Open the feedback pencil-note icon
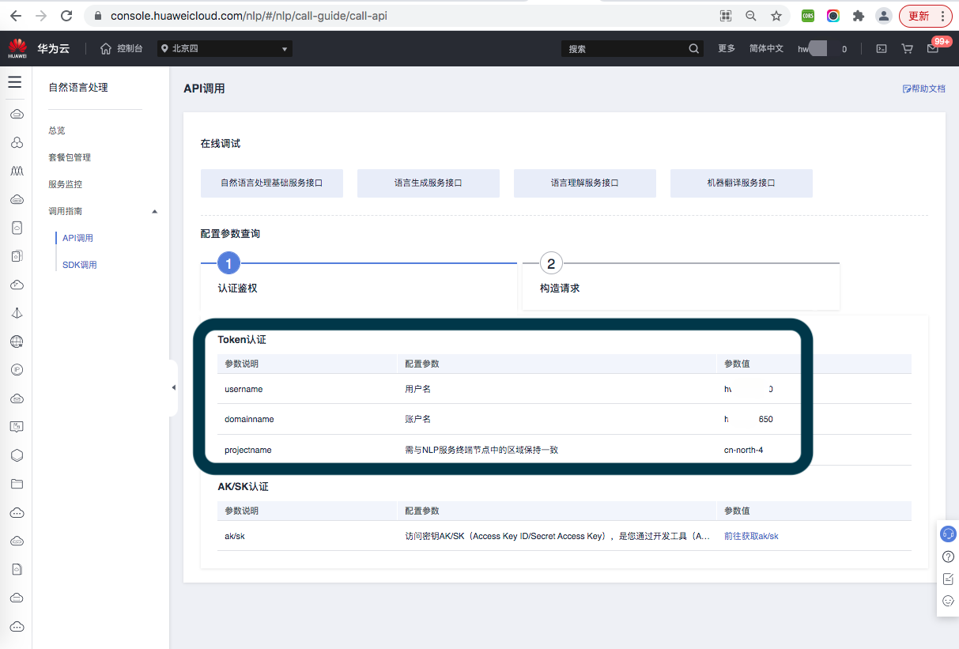The width and height of the screenshot is (959, 649). (x=946, y=578)
